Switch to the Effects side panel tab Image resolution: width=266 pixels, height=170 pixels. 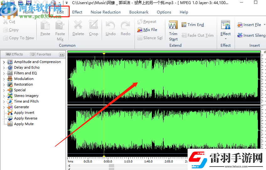[14, 54]
